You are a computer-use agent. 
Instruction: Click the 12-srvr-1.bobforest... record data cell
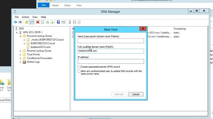point(159,37)
